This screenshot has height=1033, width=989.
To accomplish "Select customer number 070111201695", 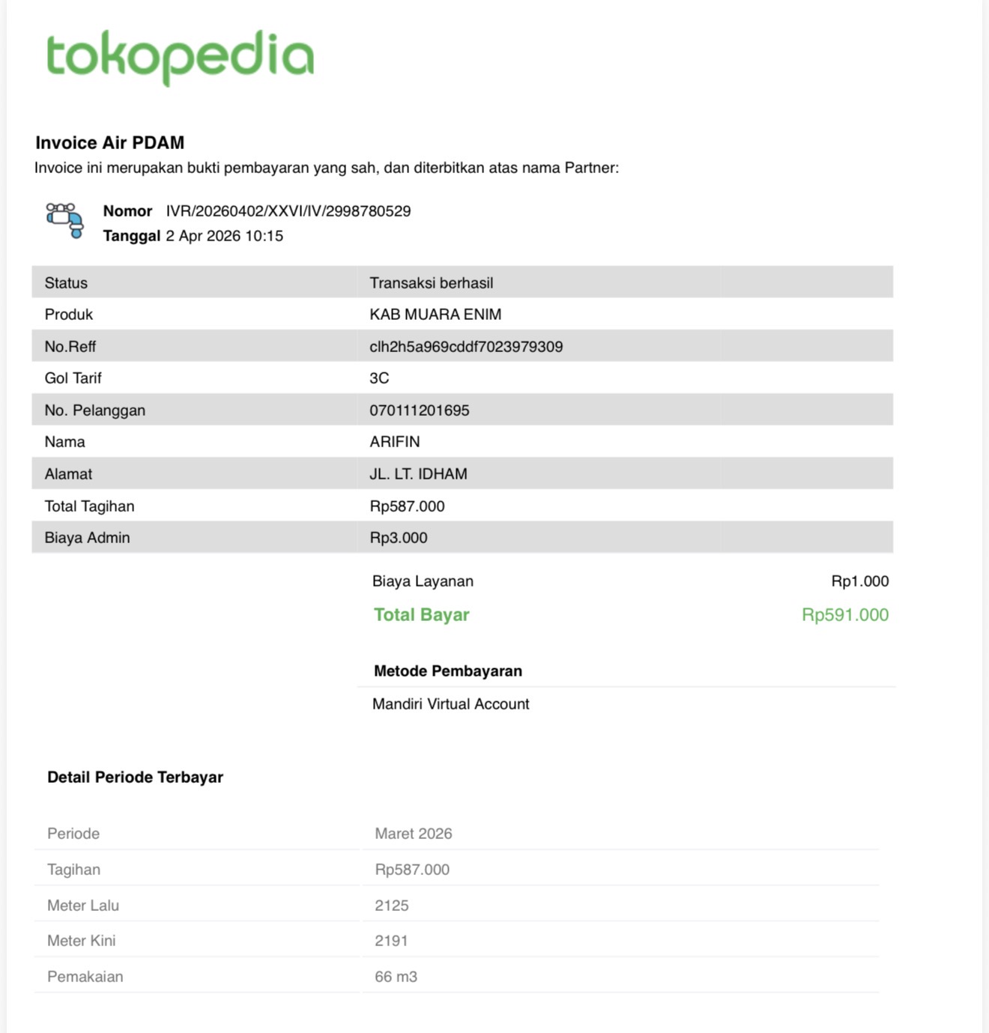I will tap(420, 411).
